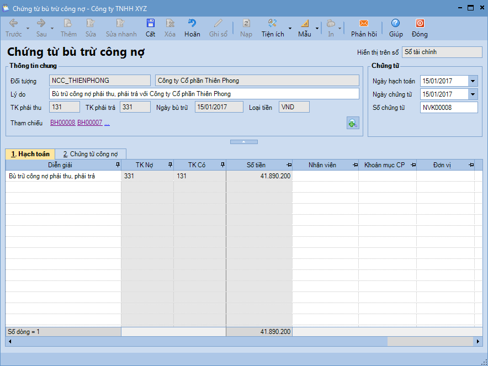Expand the Ngày hạch toán date dropdown

coord(473,81)
